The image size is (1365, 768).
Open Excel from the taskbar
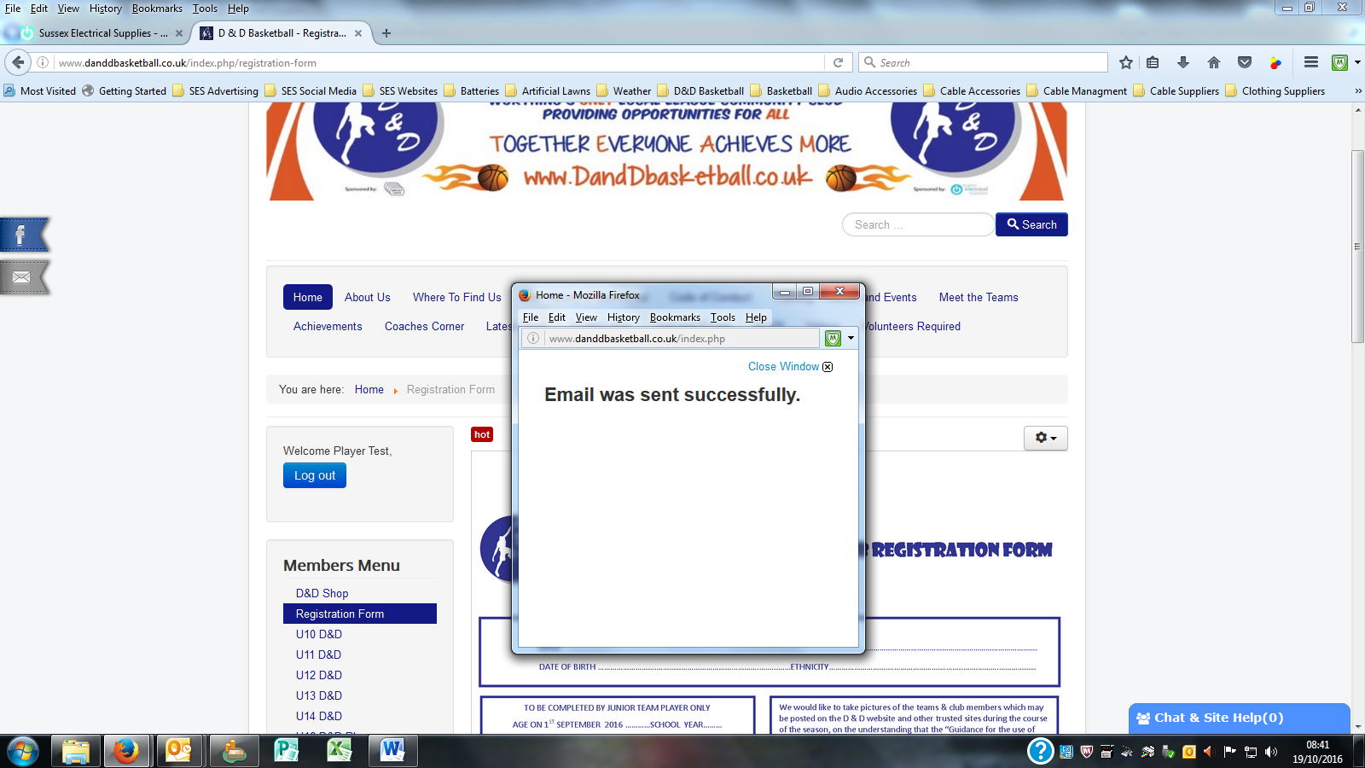339,752
